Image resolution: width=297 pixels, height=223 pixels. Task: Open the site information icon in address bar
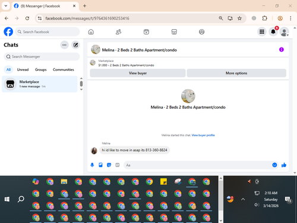[x=40, y=18]
